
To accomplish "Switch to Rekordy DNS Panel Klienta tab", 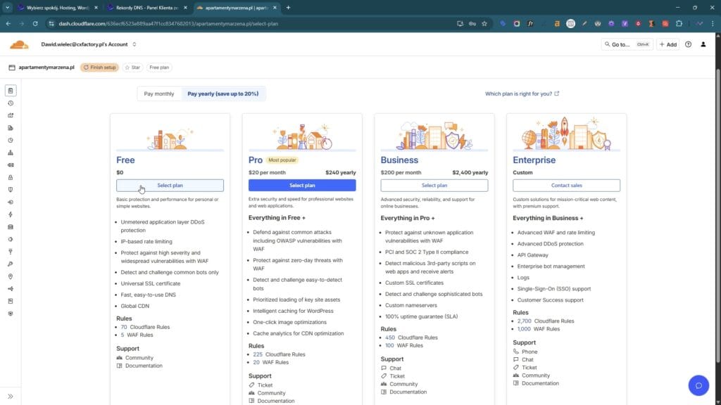I will [x=146, y=8].
